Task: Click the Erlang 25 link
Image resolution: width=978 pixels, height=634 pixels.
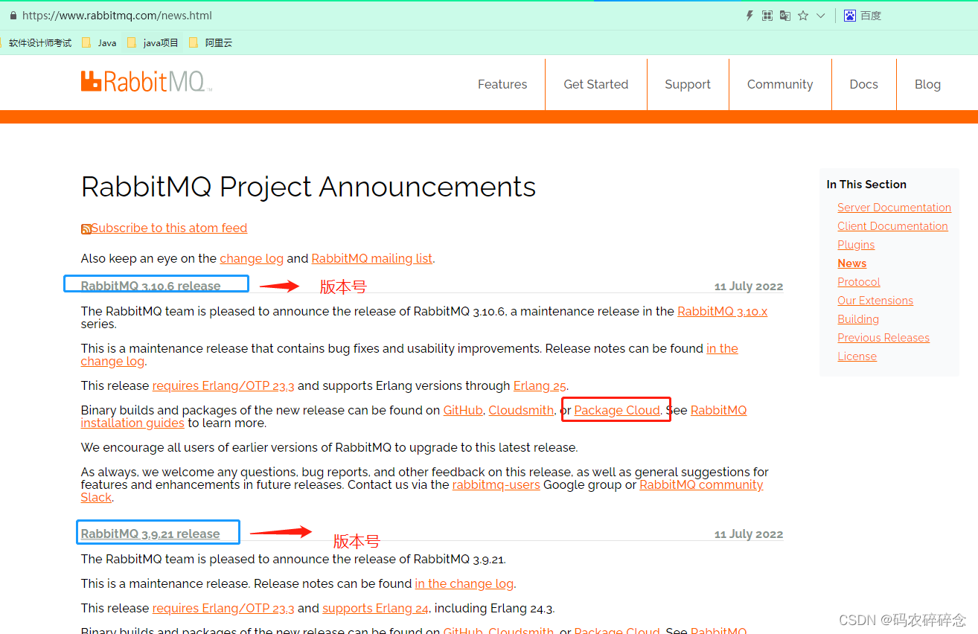Action: point(540,386)
